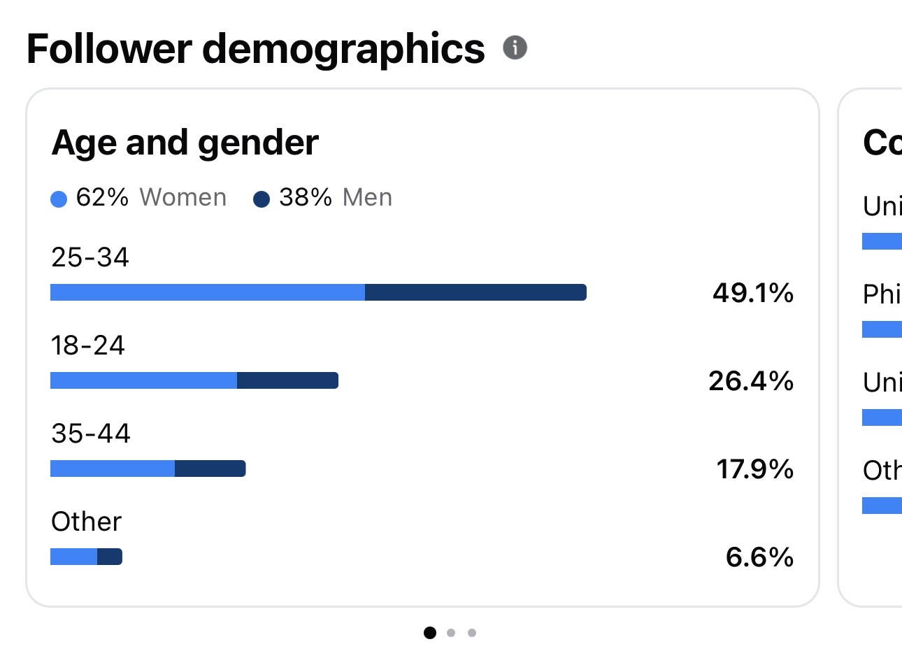This screenshot has height=665, width=902.
Task: Click the men segment of 18-24 bar
Action: [x=287, y=380]
